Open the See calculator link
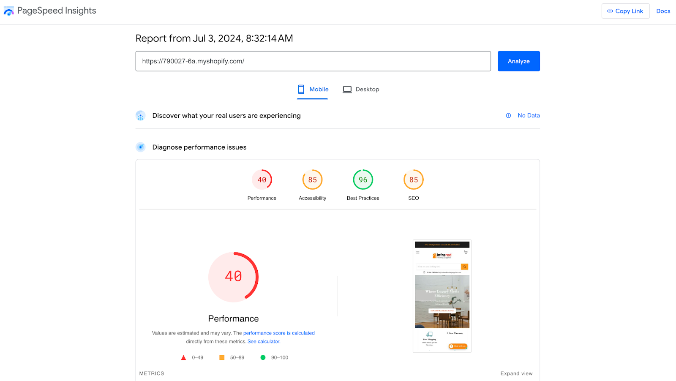 click(x=264, y=342)
